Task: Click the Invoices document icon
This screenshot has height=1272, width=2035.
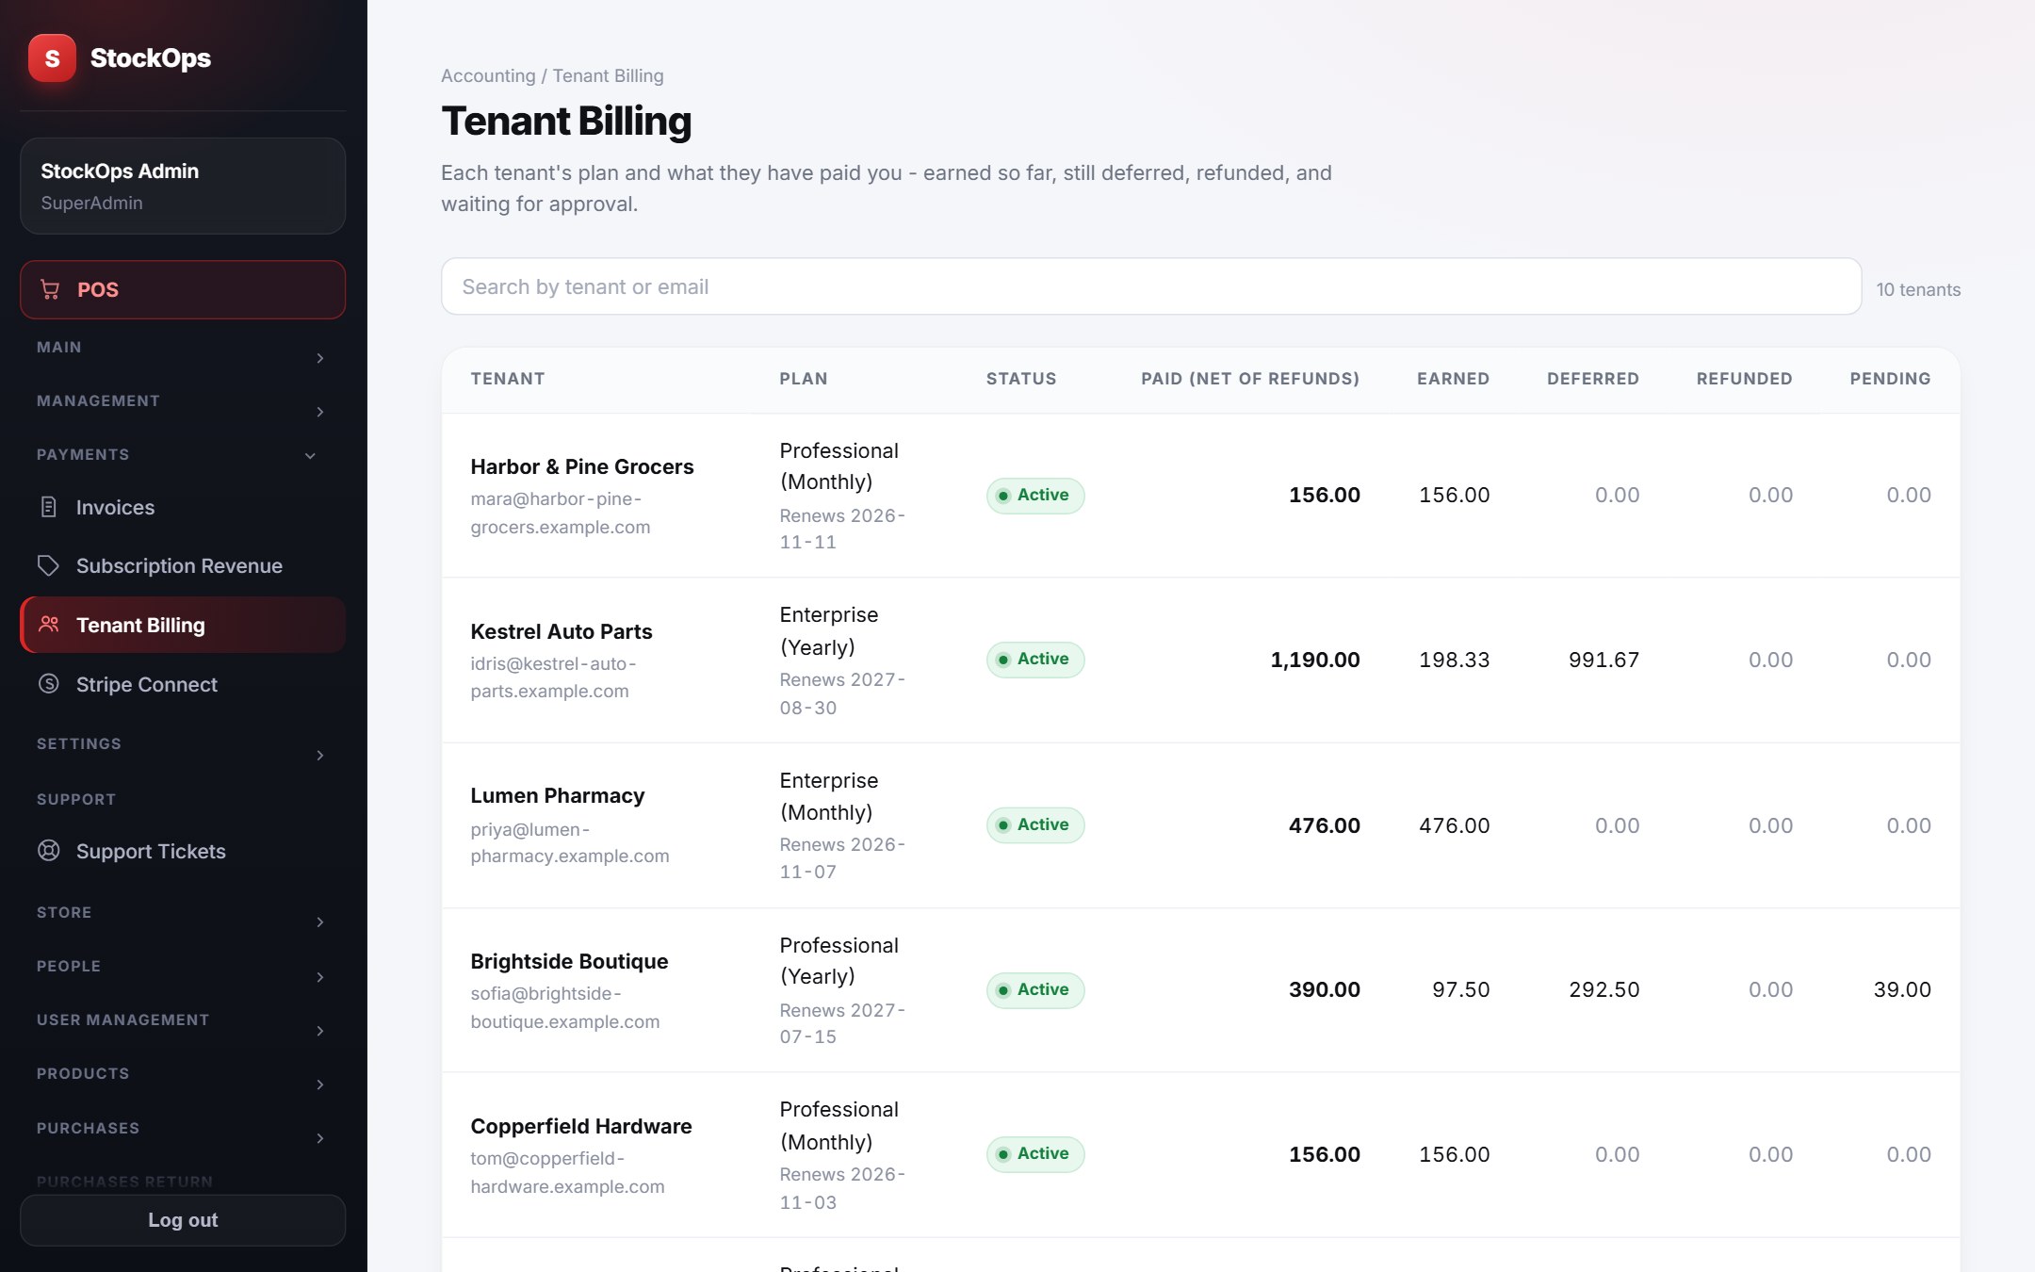Action: (x=49, y=507)
